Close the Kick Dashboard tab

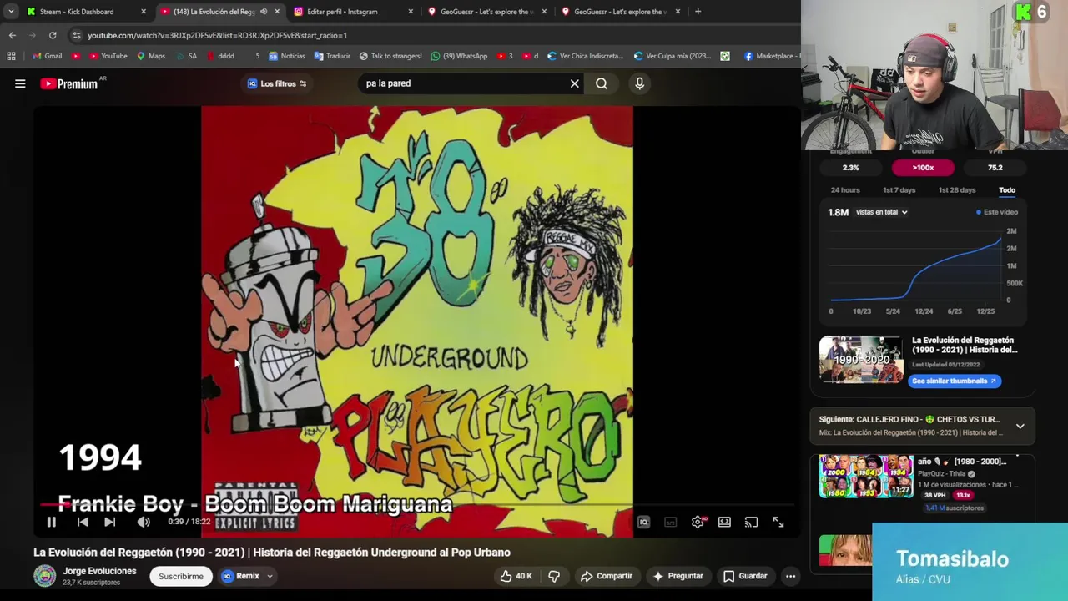click(143, 12)
